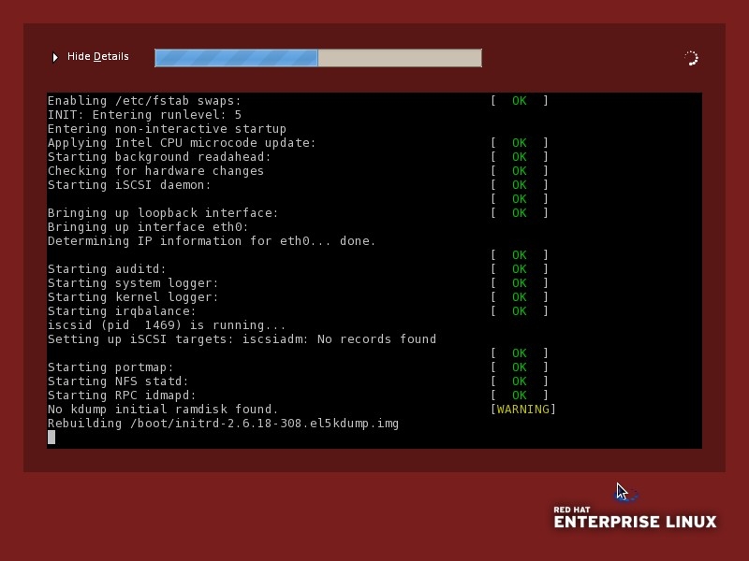Click the yellow WARNING status

[523, 410]
